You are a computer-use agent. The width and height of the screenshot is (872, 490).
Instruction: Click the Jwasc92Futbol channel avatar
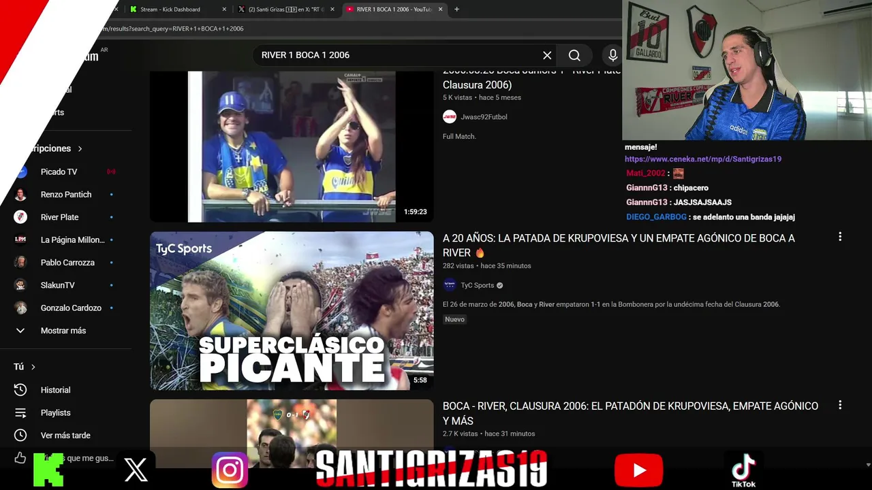[x=450, y=117]
